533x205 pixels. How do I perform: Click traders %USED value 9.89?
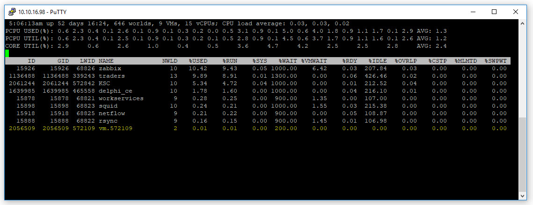click(x=200, y=76)
